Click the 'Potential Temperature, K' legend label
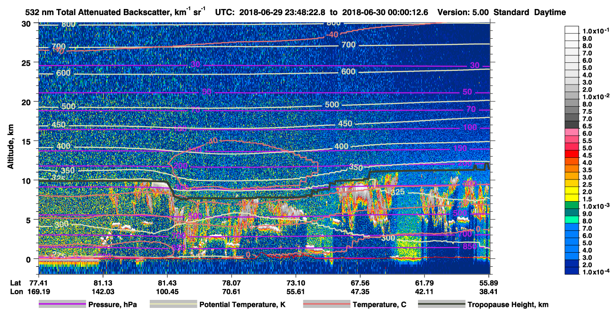This screenshot has height=315, width=614. [x=242, y=305]
